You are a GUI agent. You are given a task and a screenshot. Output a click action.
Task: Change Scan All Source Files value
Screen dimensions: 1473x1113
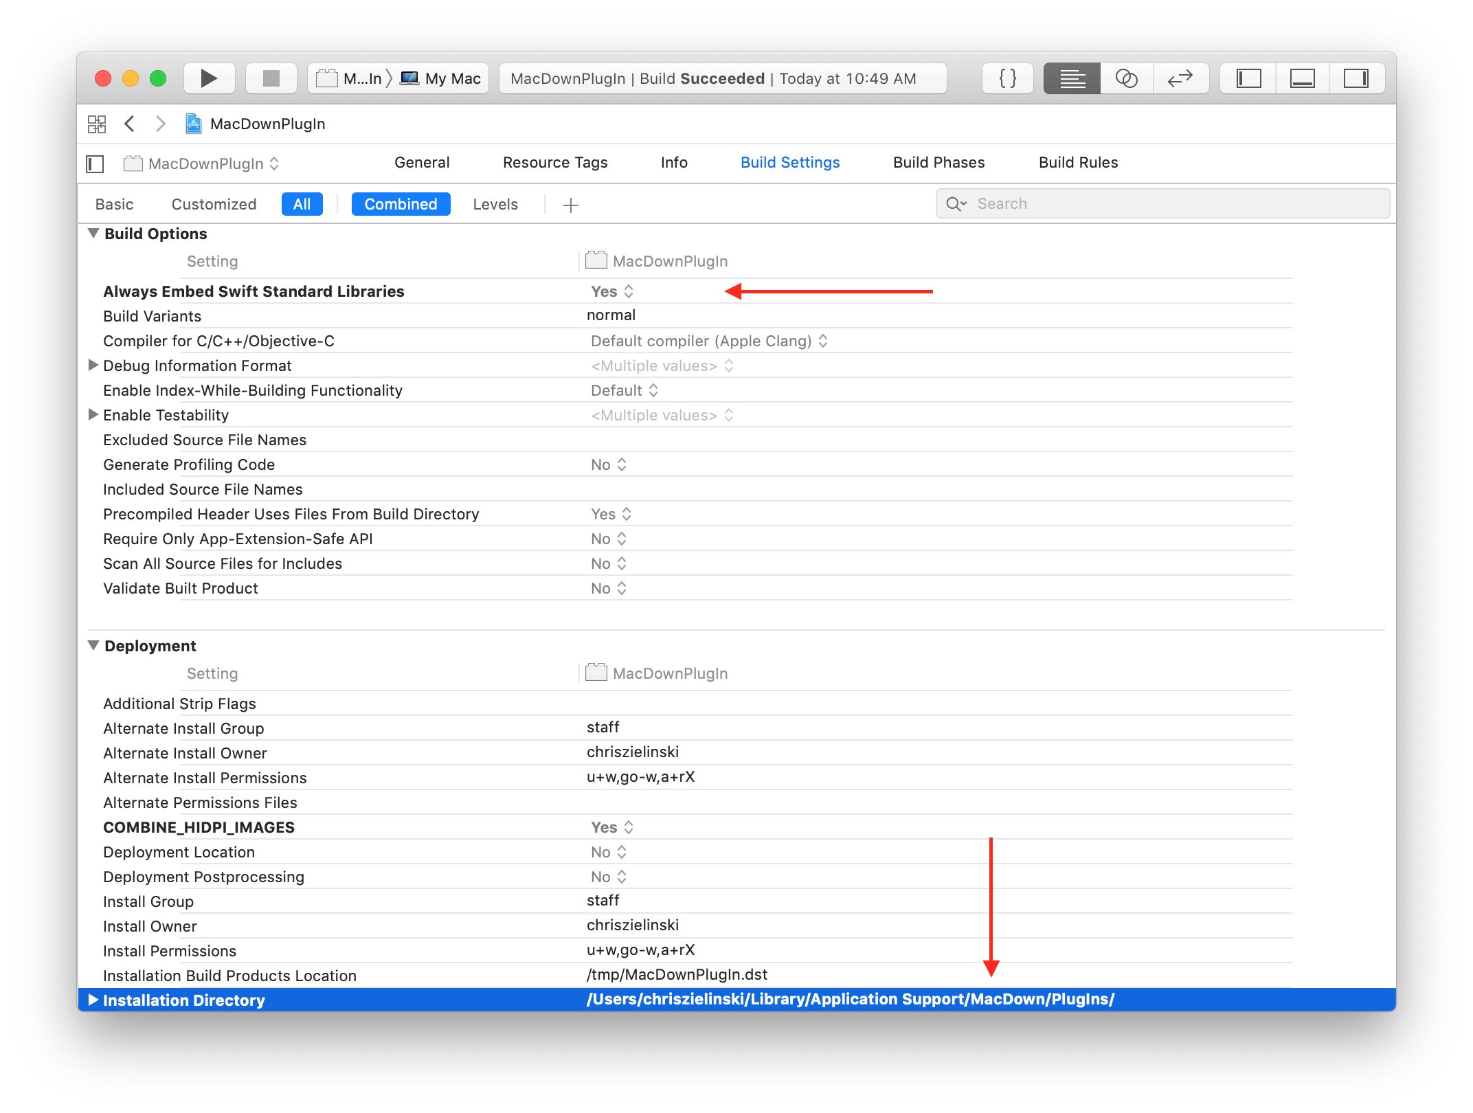(x=609, y=563)
